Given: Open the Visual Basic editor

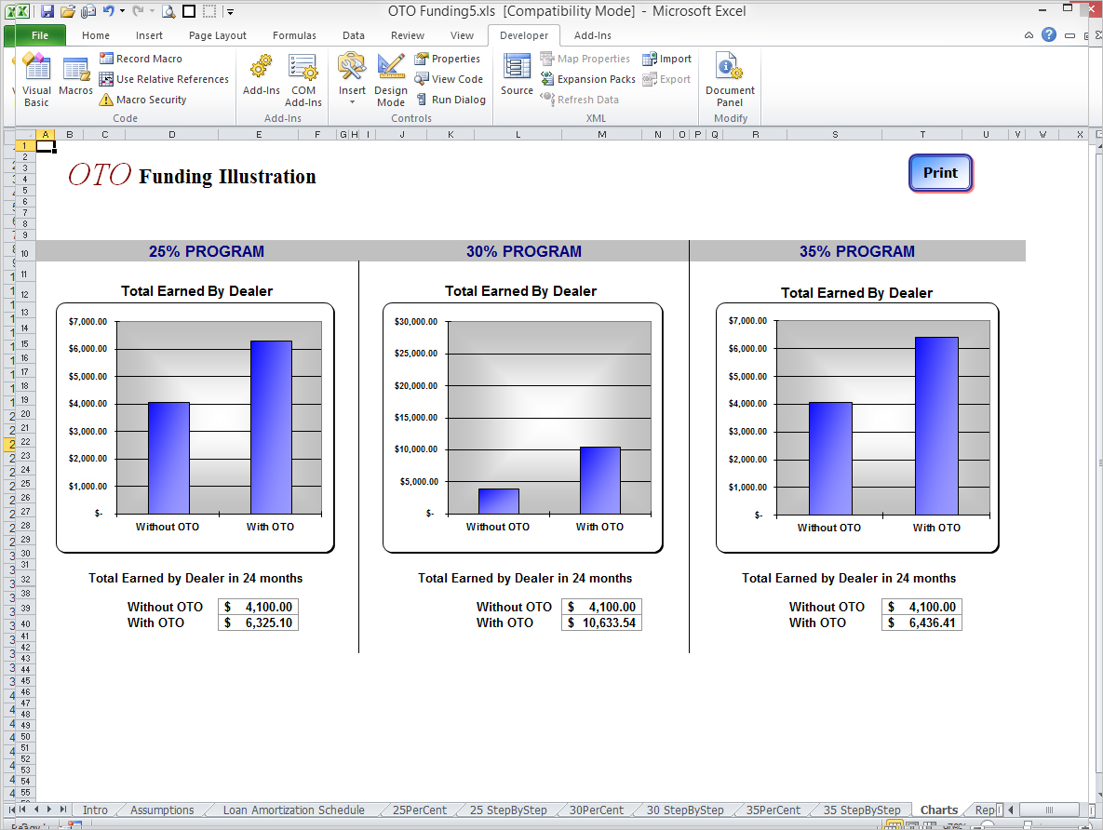Looking at the screenshot, I should click(36, 79).
